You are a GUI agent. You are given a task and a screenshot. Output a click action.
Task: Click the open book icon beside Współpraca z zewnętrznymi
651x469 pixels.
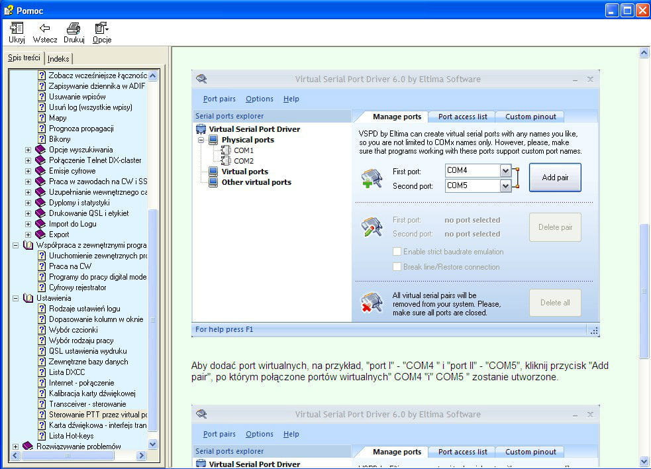click(28, 245)
